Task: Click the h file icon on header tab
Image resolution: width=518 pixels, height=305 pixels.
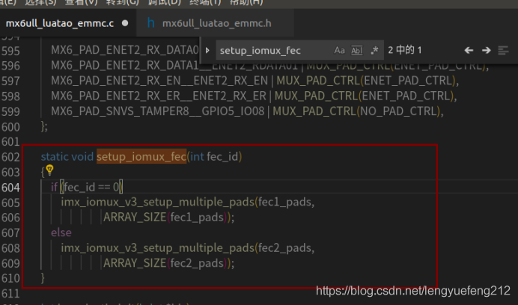Action: click(x=151, y=23)
